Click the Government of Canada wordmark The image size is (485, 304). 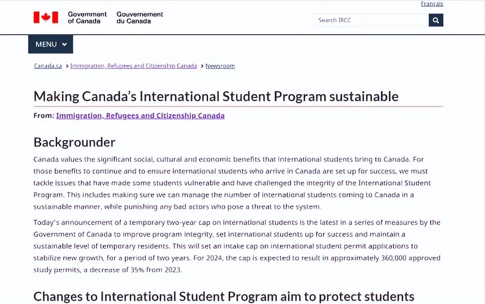point(87,17)
